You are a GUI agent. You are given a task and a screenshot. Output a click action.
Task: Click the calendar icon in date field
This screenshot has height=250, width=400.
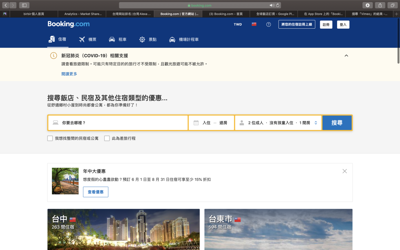[x=196, y=123]
